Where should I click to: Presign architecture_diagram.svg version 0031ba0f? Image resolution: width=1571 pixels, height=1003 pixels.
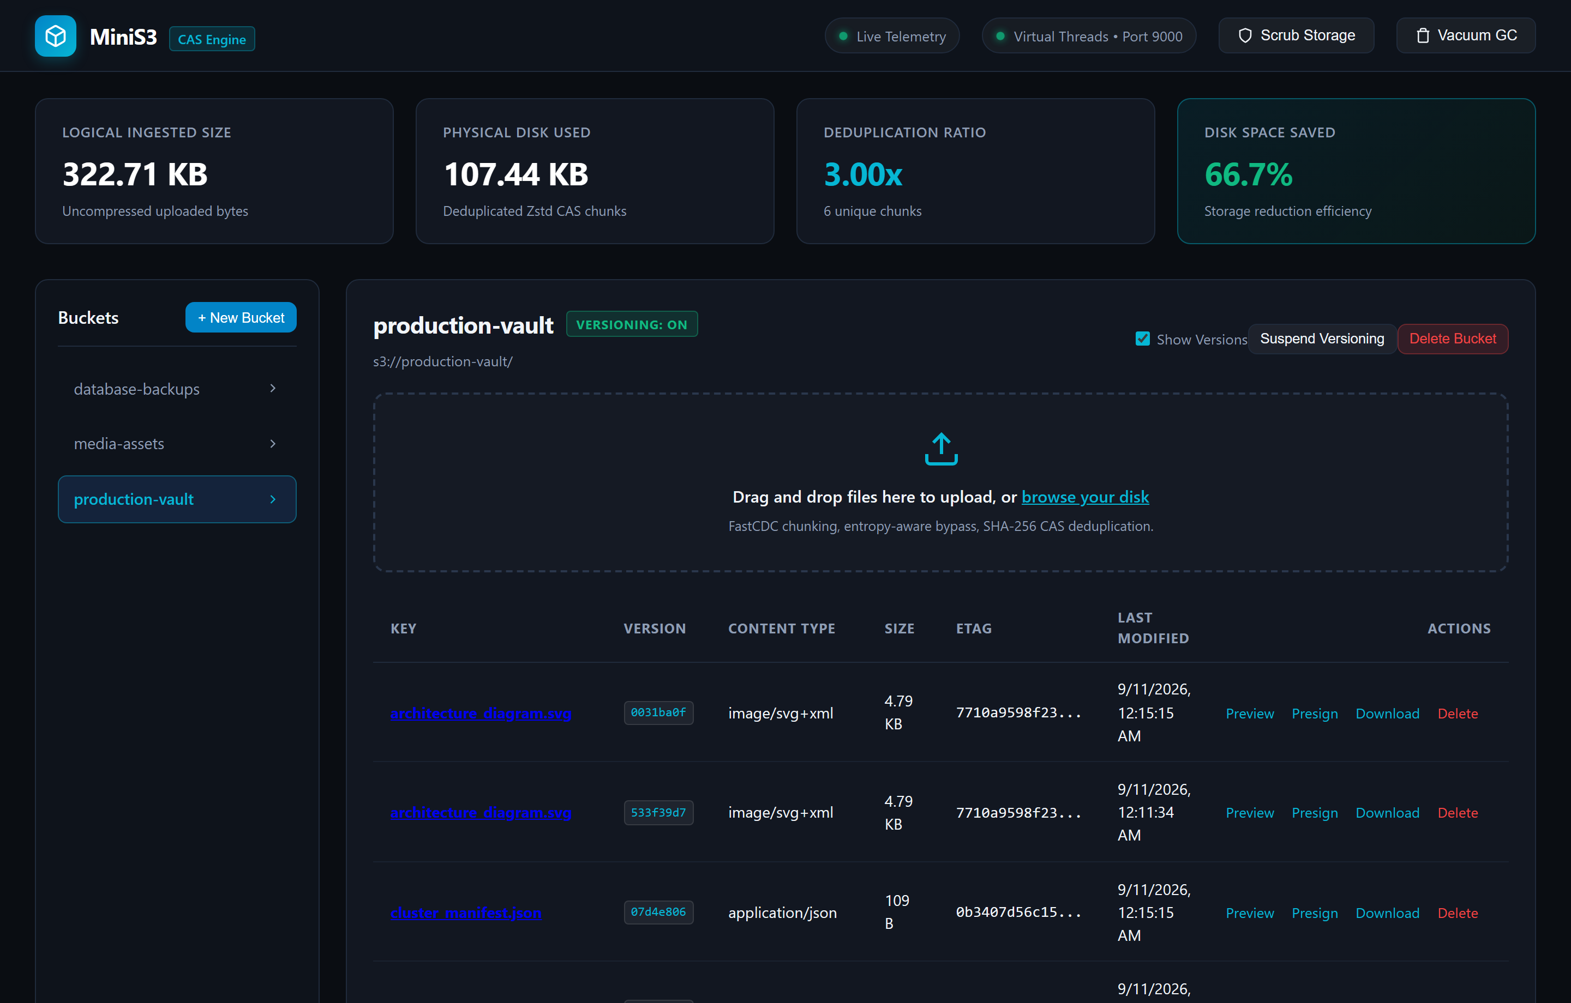pos(1315,714)
